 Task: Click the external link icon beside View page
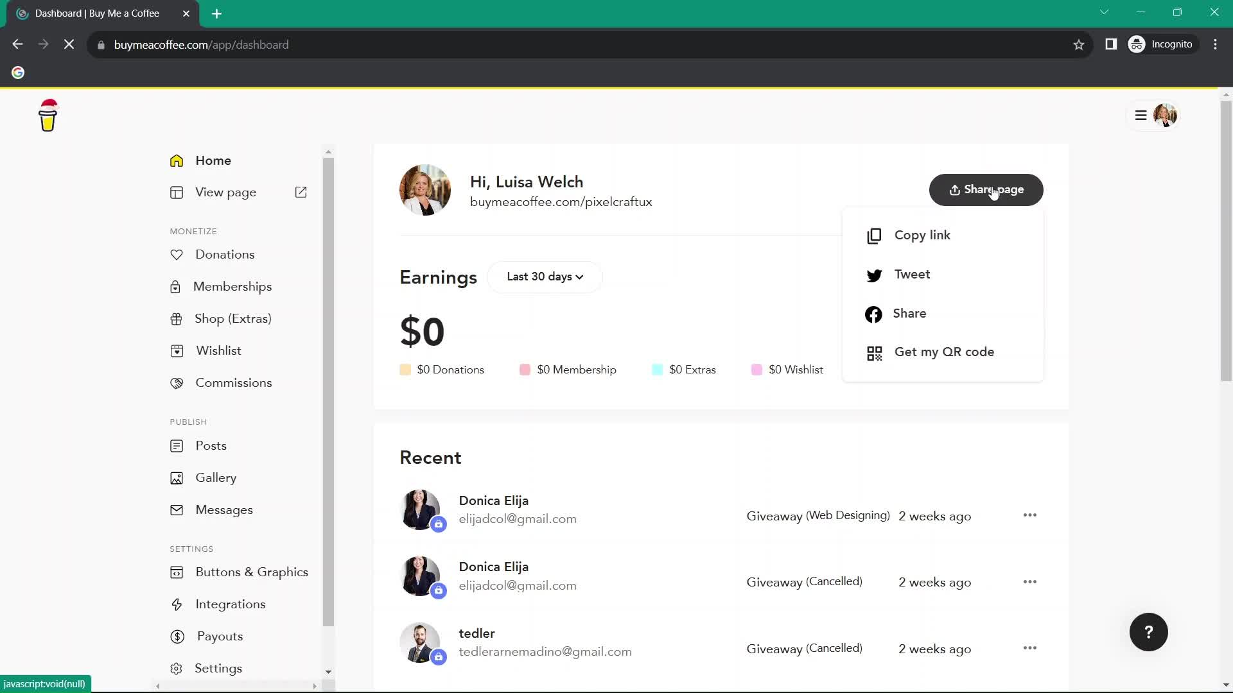[301, 193]
